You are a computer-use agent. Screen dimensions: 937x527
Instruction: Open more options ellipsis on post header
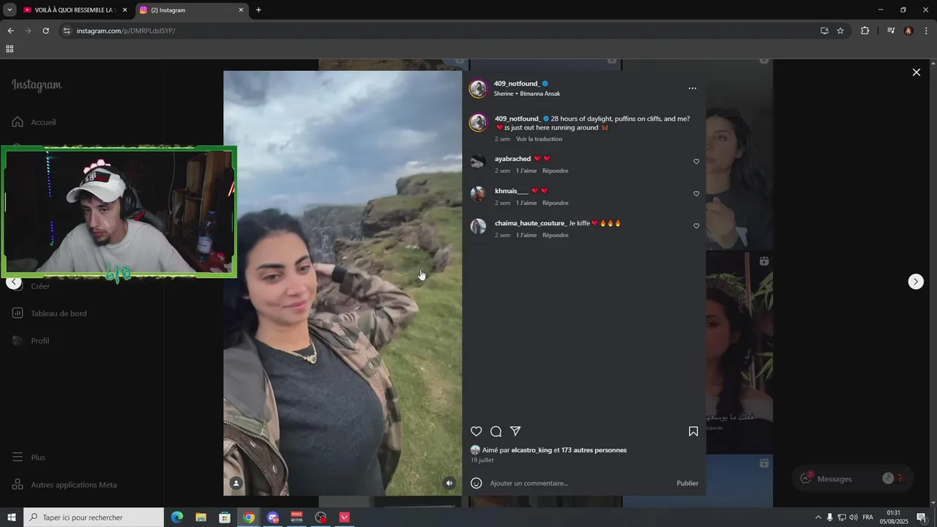coord(693,89)
